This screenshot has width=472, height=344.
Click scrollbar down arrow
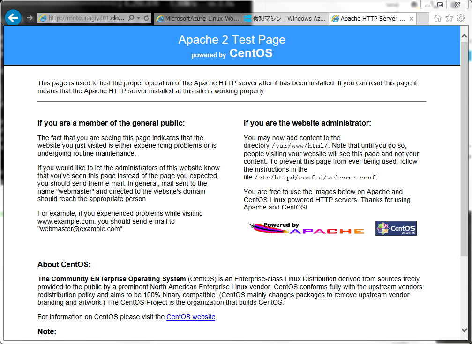click(464, 330)
